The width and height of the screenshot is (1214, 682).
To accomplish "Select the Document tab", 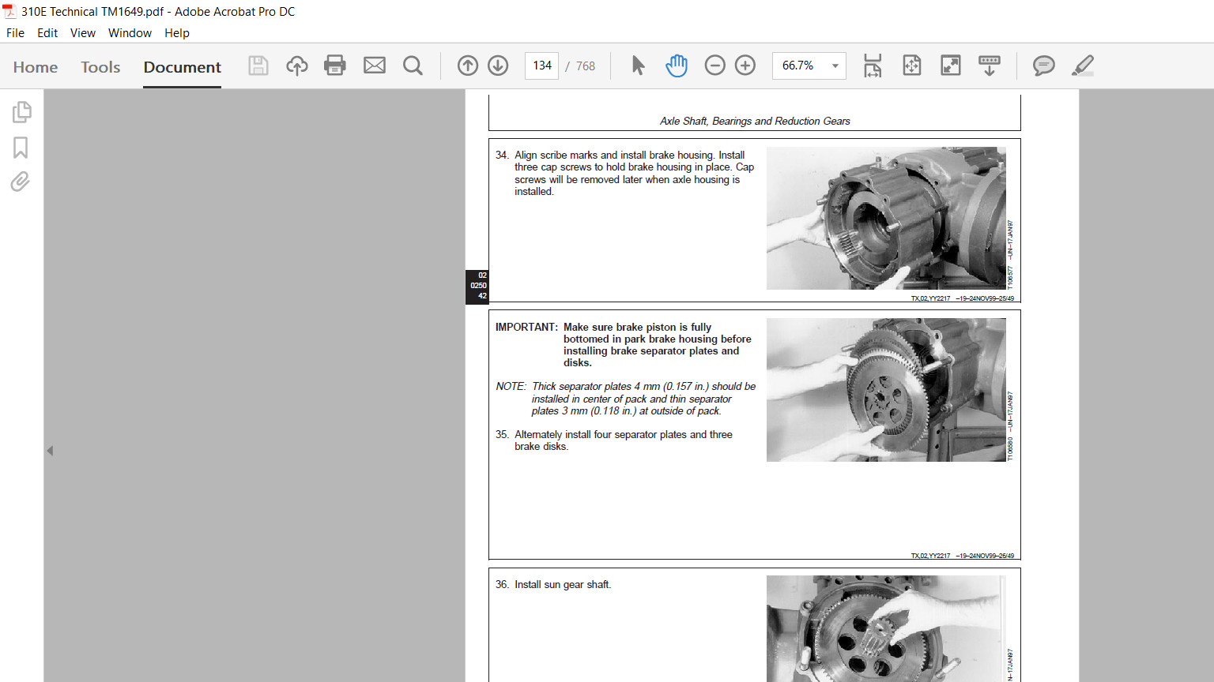I will tap(183, 67).
